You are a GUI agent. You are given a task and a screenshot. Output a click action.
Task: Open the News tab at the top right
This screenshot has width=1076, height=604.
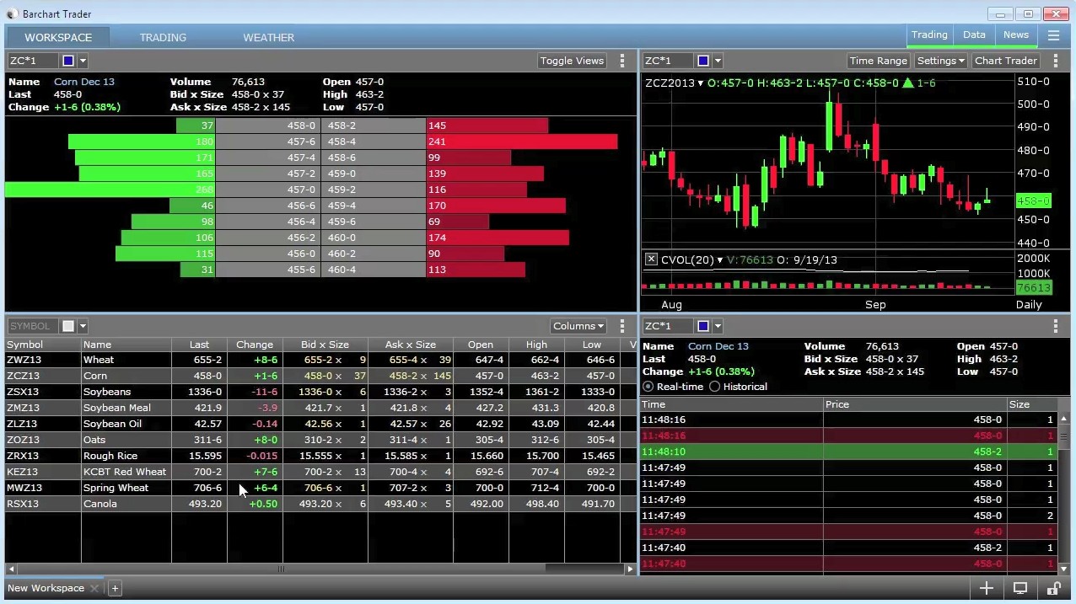[x=1016, y=35]
